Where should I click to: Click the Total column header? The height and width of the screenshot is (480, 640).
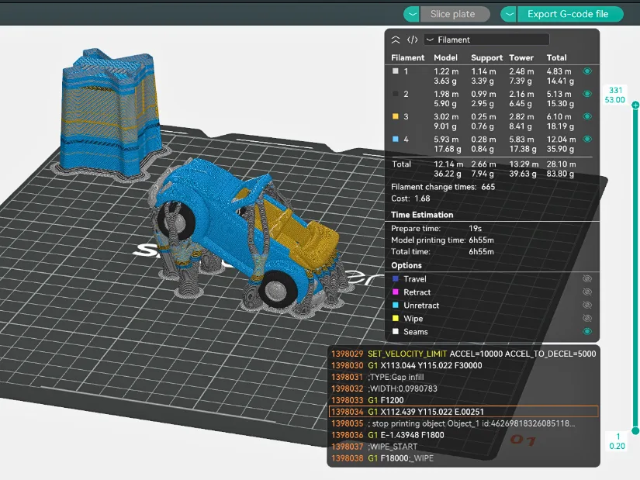coord(556,57)
